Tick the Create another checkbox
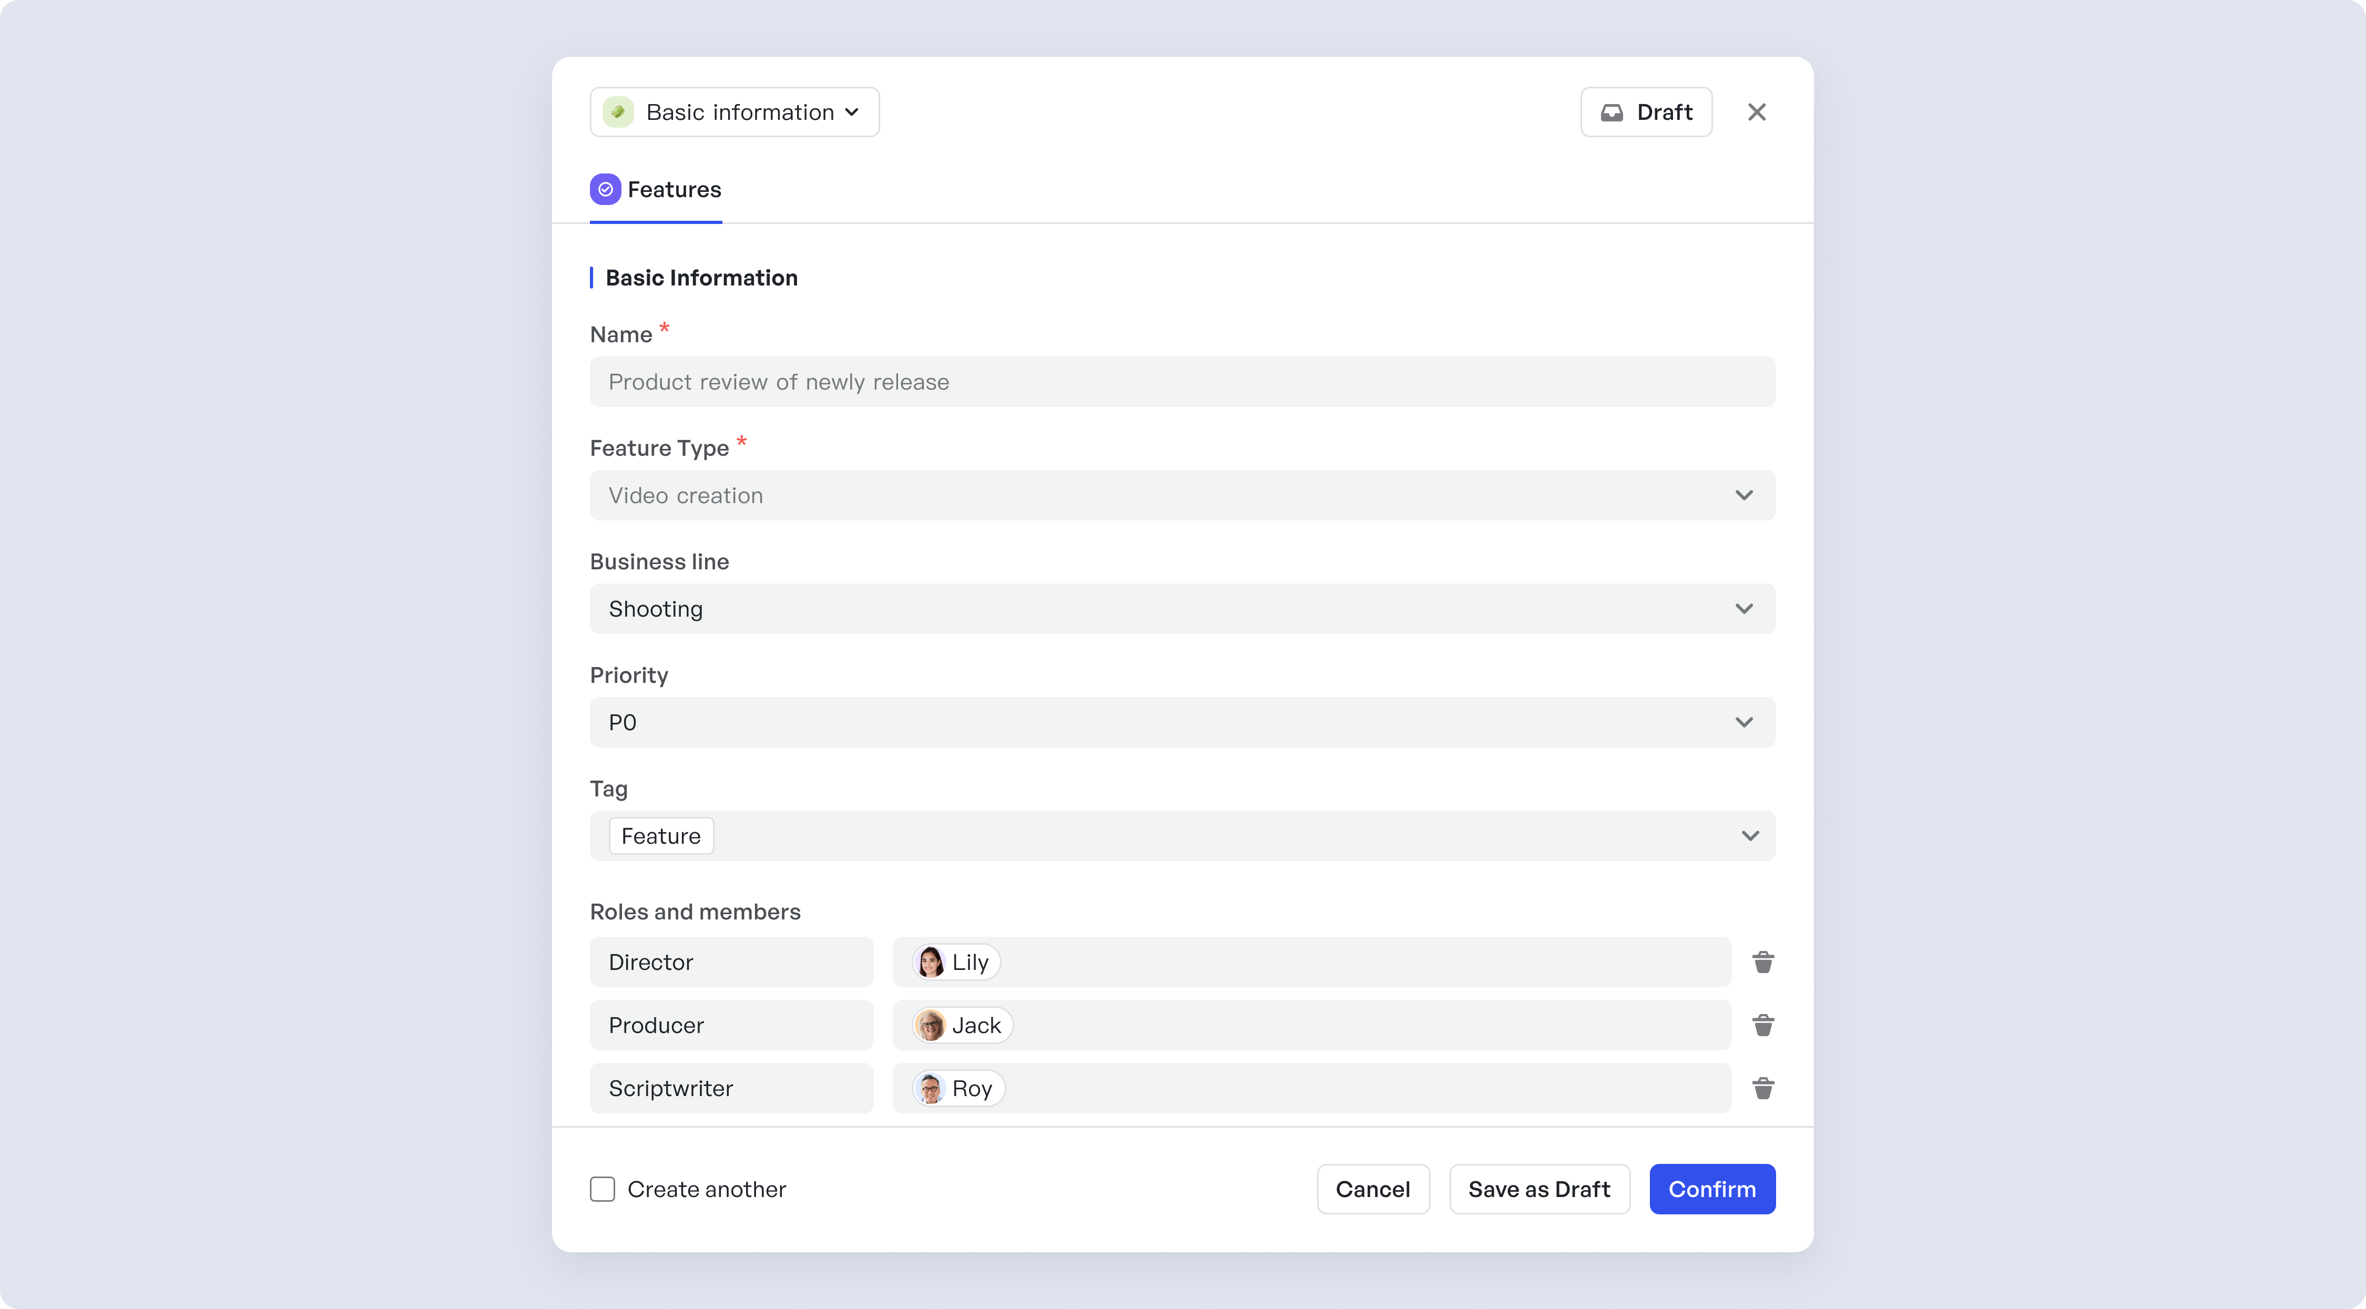Screen dimensions: 2366x1309 [603, 1189]
